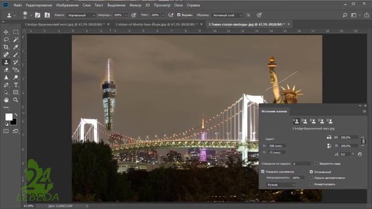Open the extra tools ellipsis menu
Screen dimensions: 372x209
click(x=6, y=107)
